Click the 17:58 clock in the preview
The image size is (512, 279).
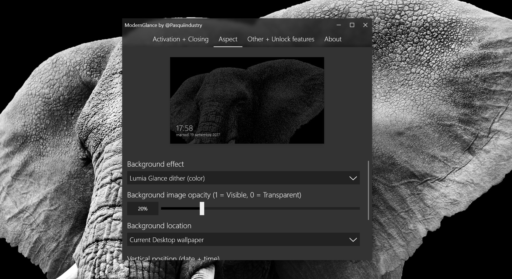(x=184, y=128)
